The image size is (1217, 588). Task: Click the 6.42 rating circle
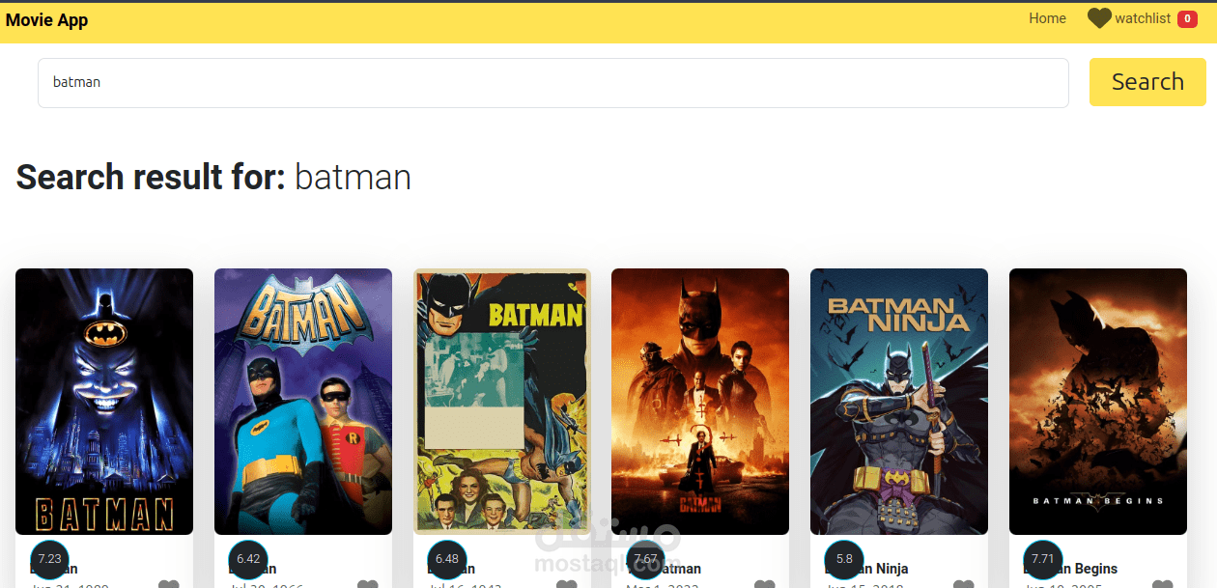(248, 559)
